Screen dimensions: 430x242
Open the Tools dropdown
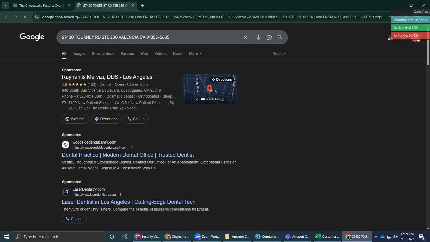tap(279, 54)
